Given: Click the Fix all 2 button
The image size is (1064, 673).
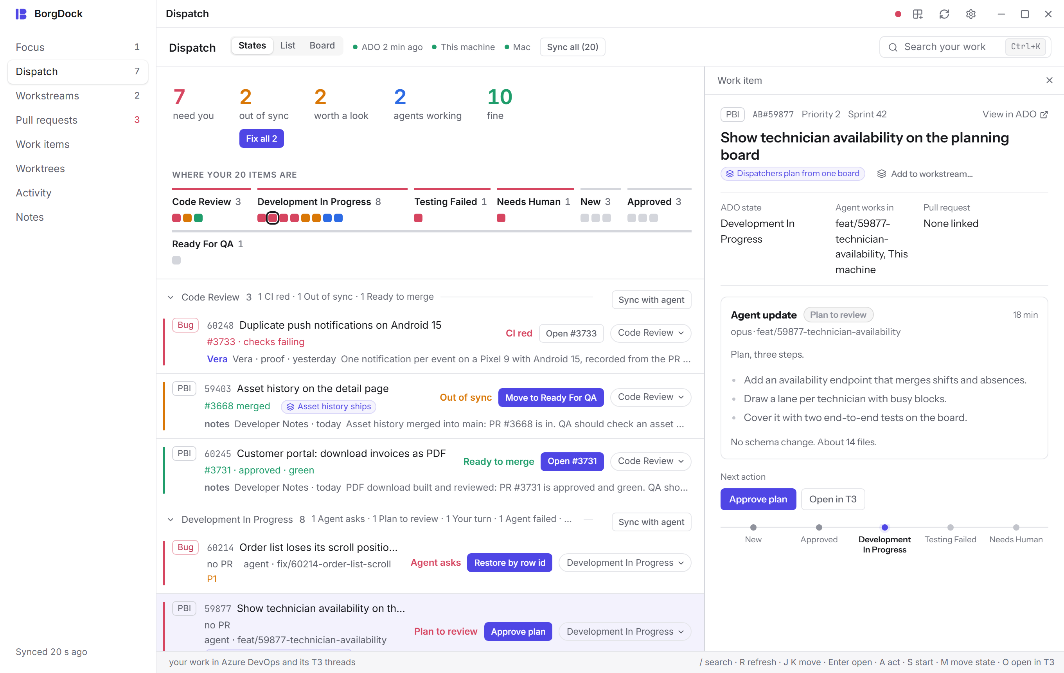Looking at the screenshot, I should click(x=261, y=139).
